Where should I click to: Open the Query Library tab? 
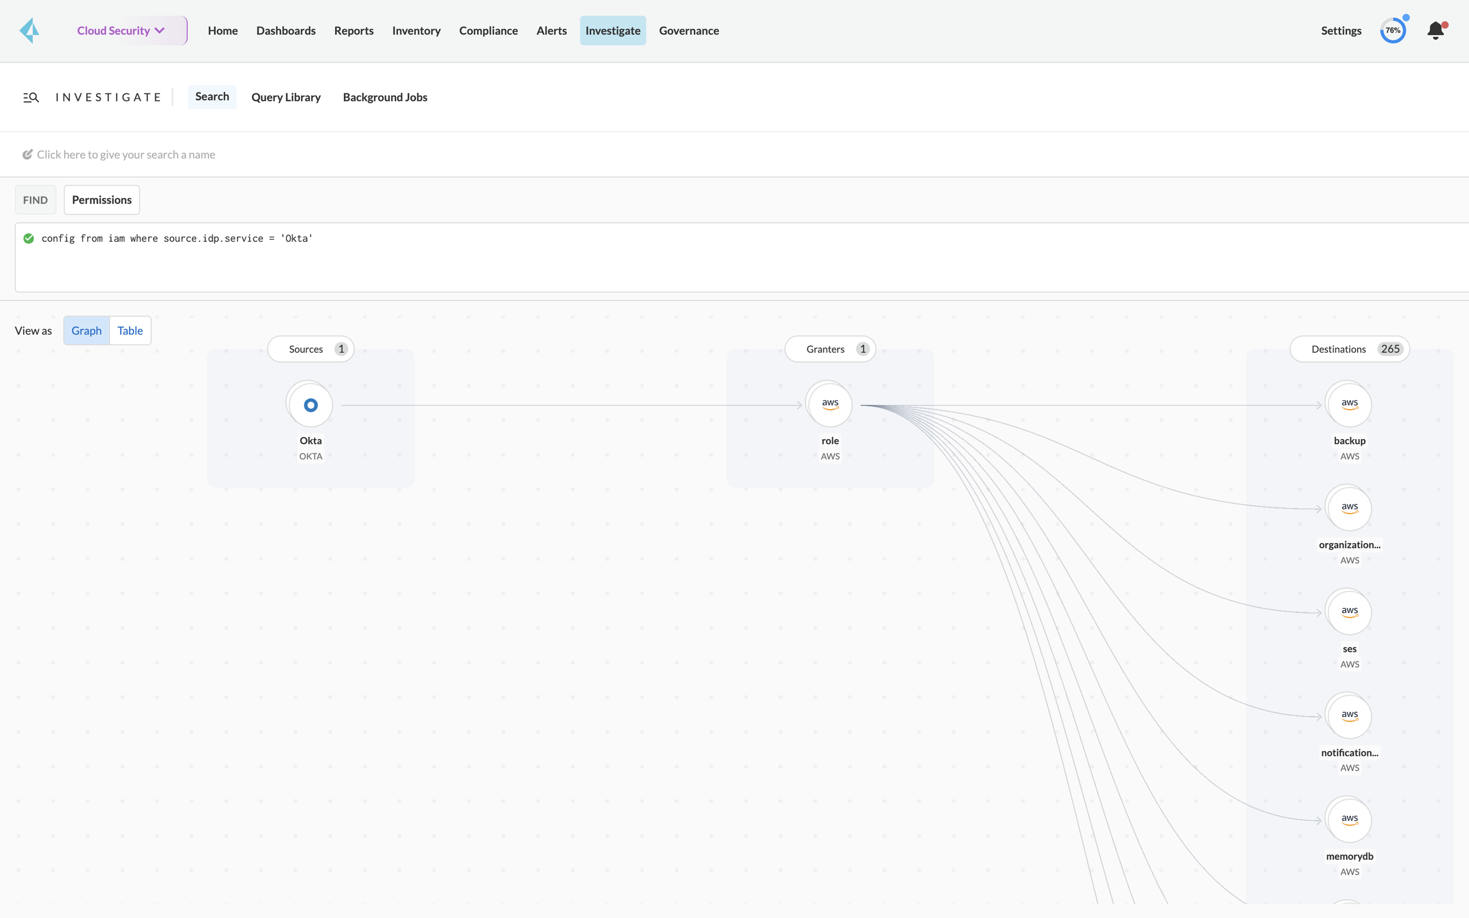[x=286, y=96]
